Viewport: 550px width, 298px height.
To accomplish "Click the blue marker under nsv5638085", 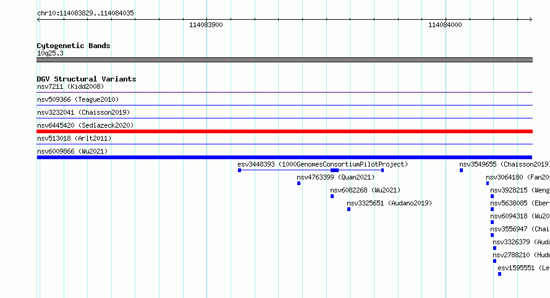I will tap(492, 209).
